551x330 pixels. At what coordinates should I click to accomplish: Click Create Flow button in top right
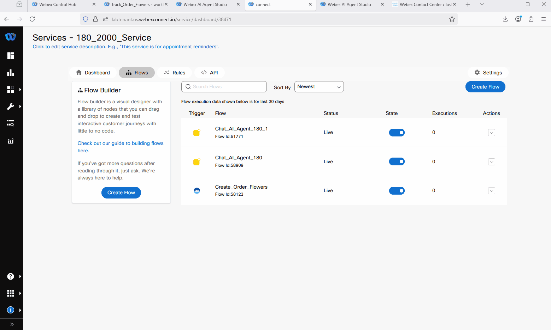[485, 87]
